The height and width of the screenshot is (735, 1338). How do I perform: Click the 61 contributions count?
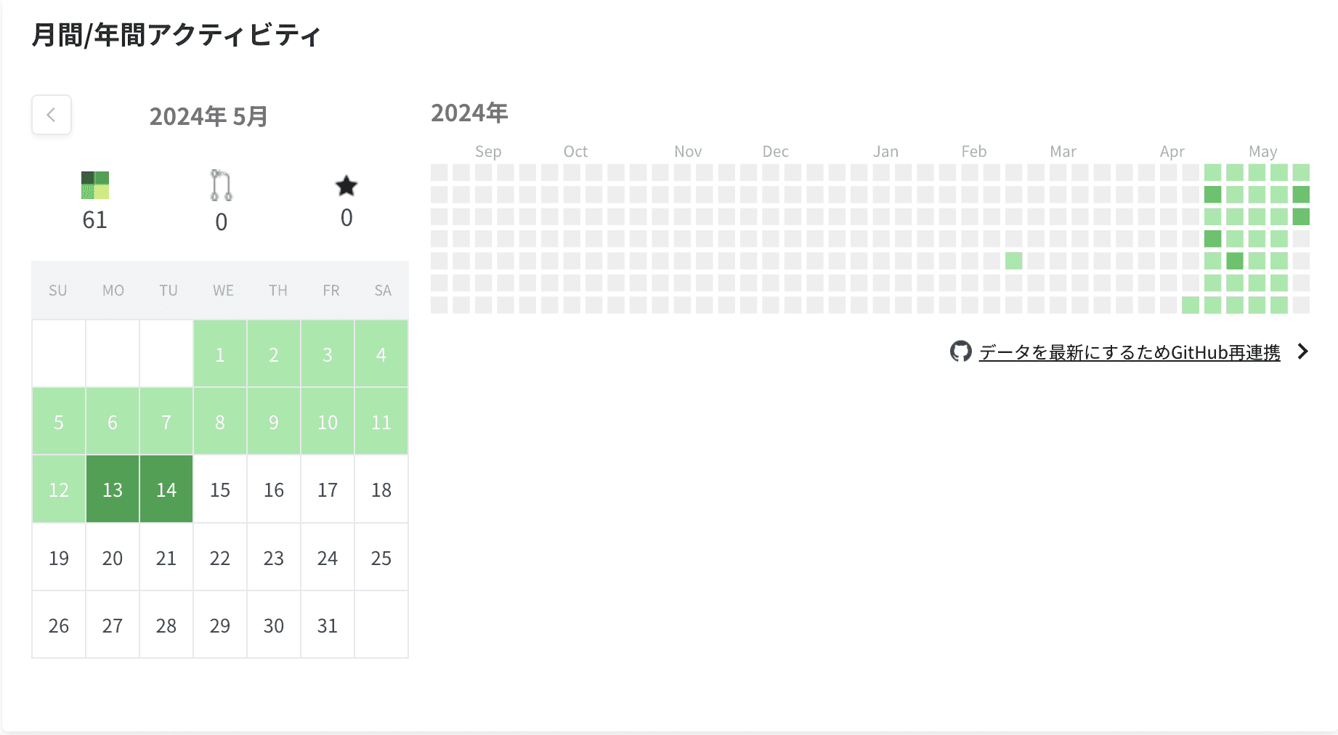click(x=94, y=219)
